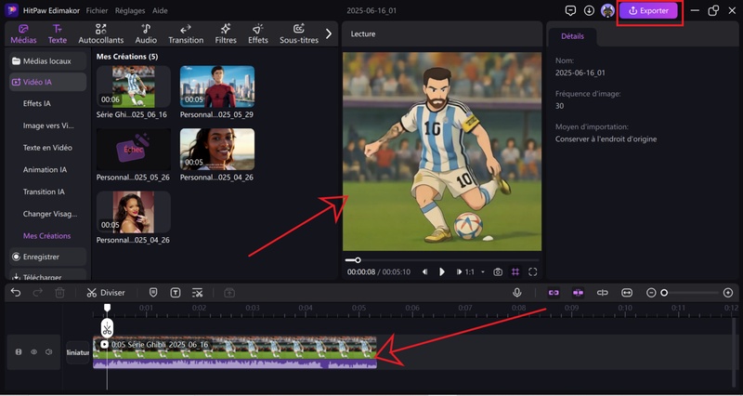Open the feedback message icon
This screenshot has height=396, width=743.
(x=570, y=10)
